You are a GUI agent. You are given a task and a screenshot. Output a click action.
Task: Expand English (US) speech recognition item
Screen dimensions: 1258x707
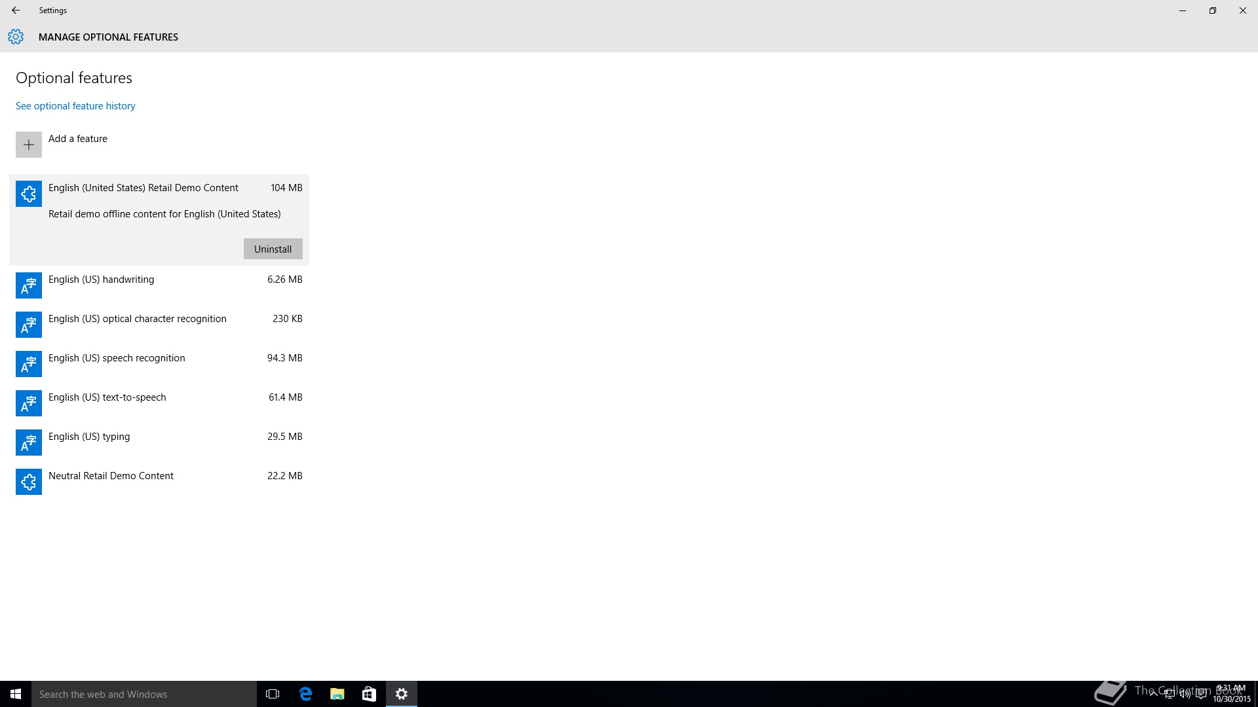click(117, 358)
